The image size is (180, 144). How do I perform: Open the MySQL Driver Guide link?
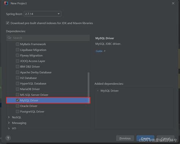(99, 51)
